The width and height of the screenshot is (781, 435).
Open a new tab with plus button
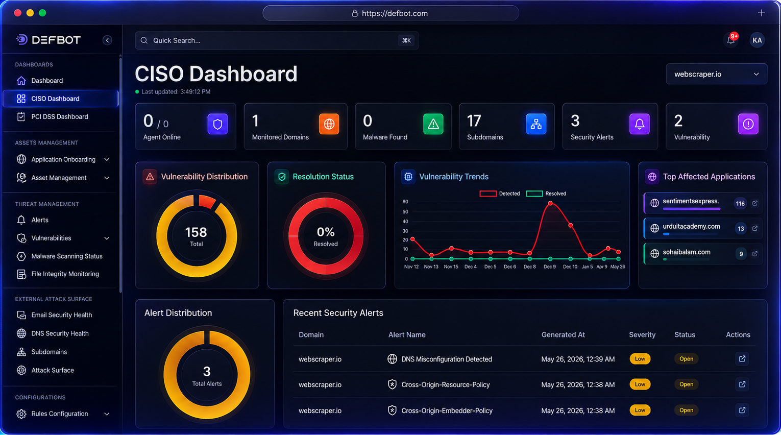point(761,13)
